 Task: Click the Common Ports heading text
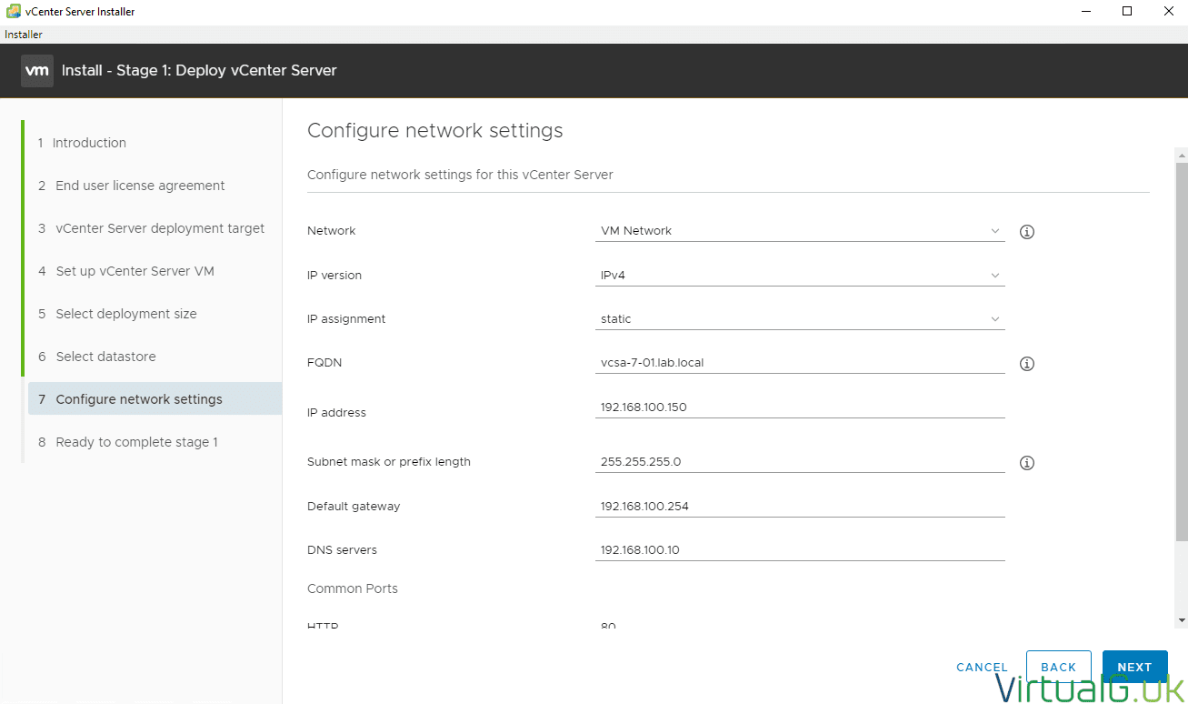[353, 588]
